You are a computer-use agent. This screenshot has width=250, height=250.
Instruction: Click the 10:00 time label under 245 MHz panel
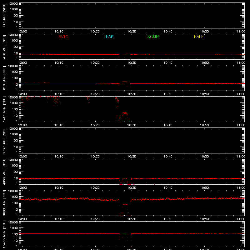22,32
